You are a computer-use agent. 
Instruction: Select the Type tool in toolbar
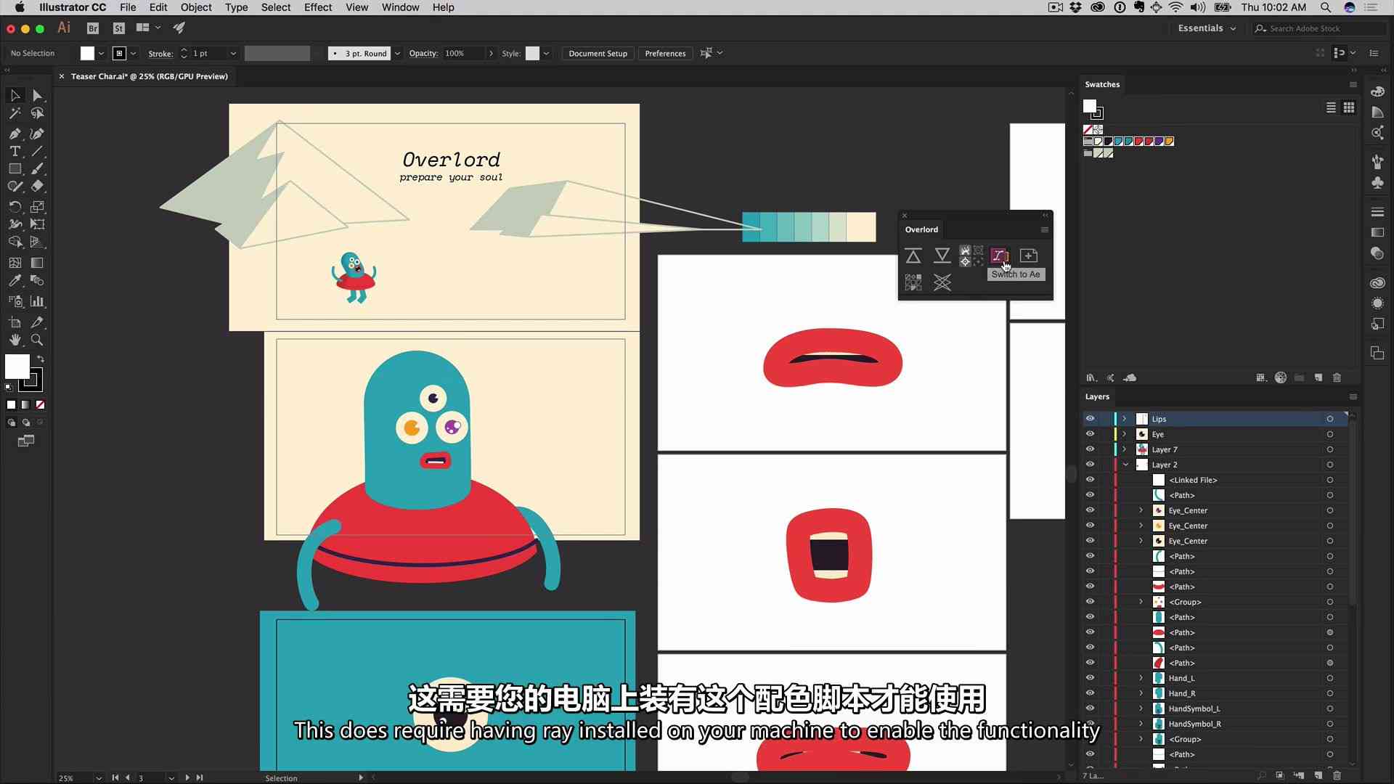coord(15,151)
